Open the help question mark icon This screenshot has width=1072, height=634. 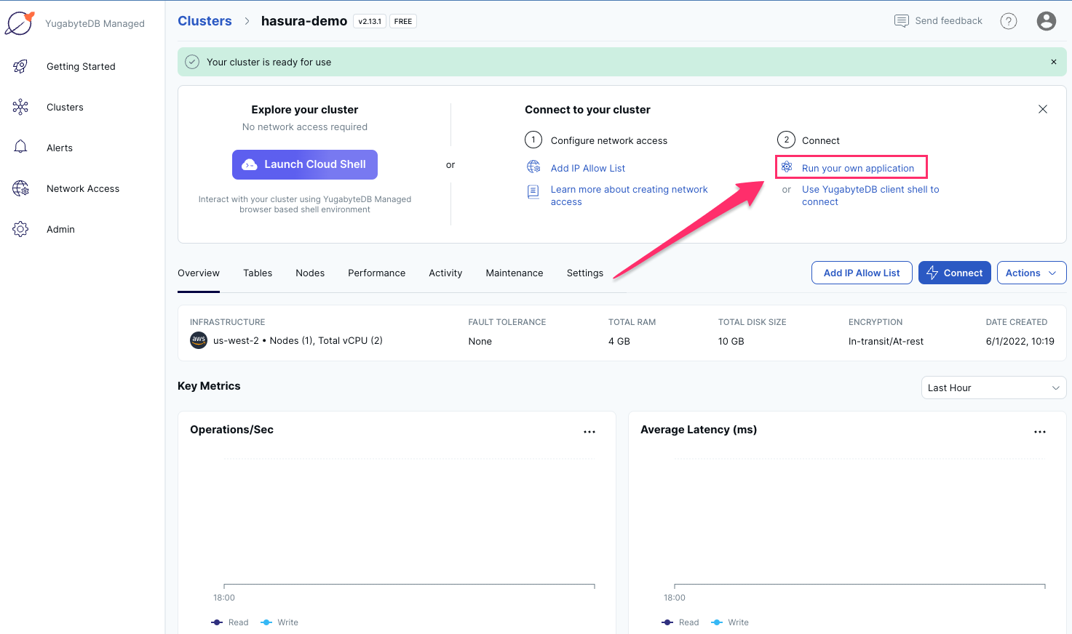coord(1009,21)
